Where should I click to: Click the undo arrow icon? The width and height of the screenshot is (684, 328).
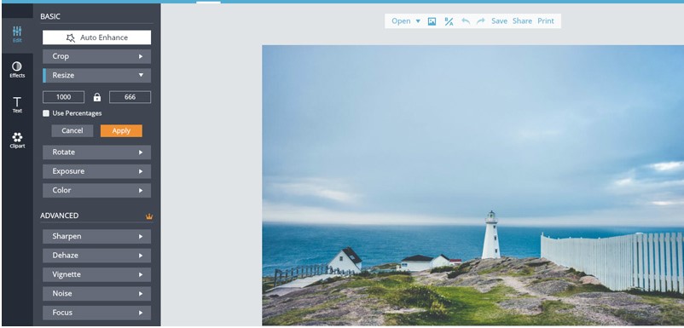click(x=466, y=21)
